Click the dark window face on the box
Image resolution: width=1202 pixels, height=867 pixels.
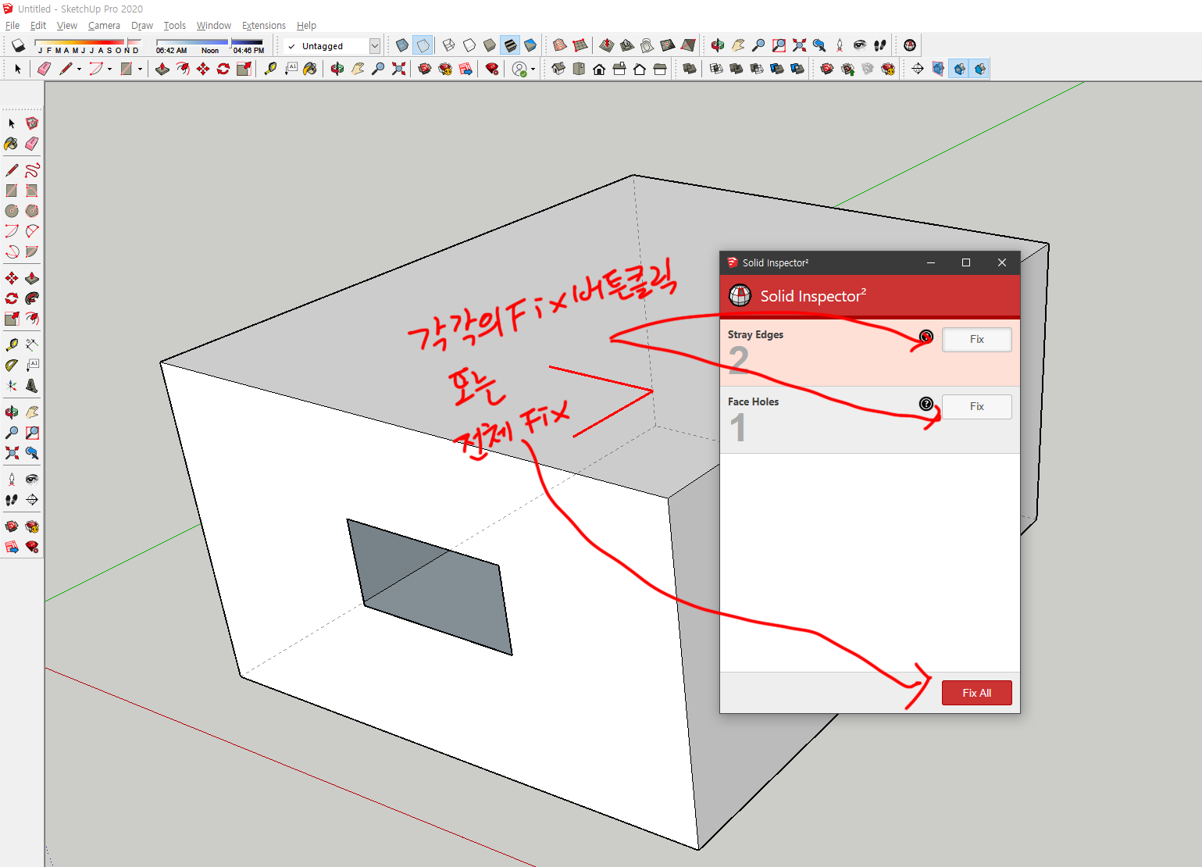pyautogui.click(x=430, y=587)
